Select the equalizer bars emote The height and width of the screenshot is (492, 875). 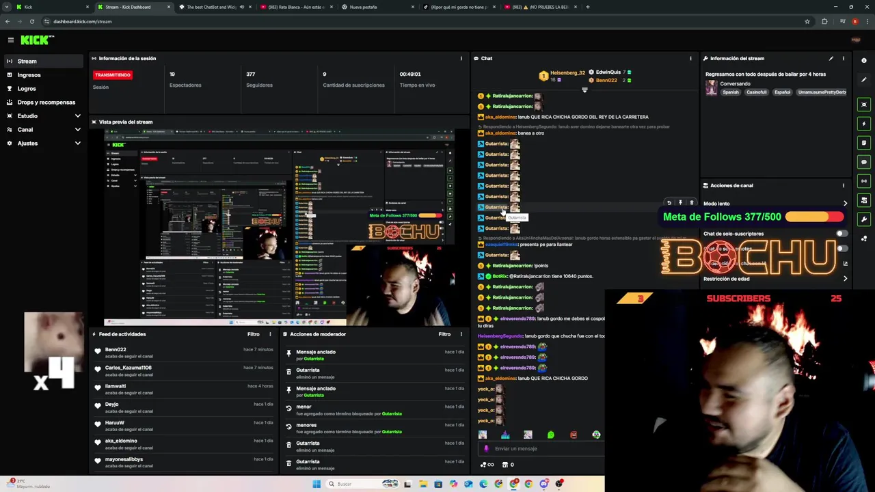(505, 435)
